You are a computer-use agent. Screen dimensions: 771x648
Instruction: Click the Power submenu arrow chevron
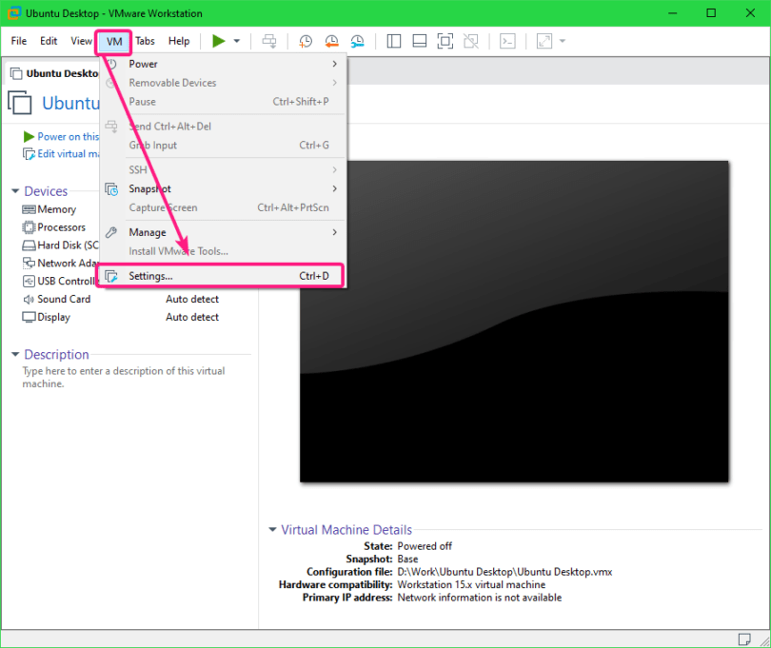click(334, 64)
